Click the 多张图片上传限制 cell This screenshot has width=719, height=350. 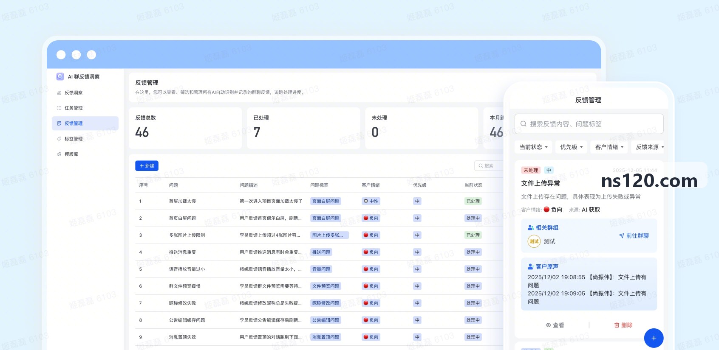(187, 235)
